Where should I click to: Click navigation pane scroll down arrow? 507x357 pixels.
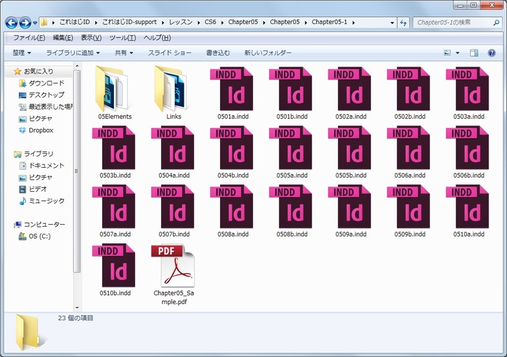point(77,308)
